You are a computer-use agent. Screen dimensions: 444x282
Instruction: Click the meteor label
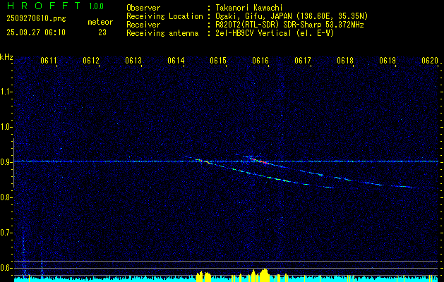coord(100,22)
